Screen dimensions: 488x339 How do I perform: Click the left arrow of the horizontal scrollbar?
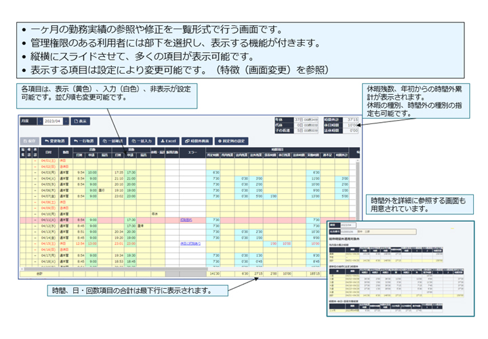pyautogui.click(x=22, y=269)
